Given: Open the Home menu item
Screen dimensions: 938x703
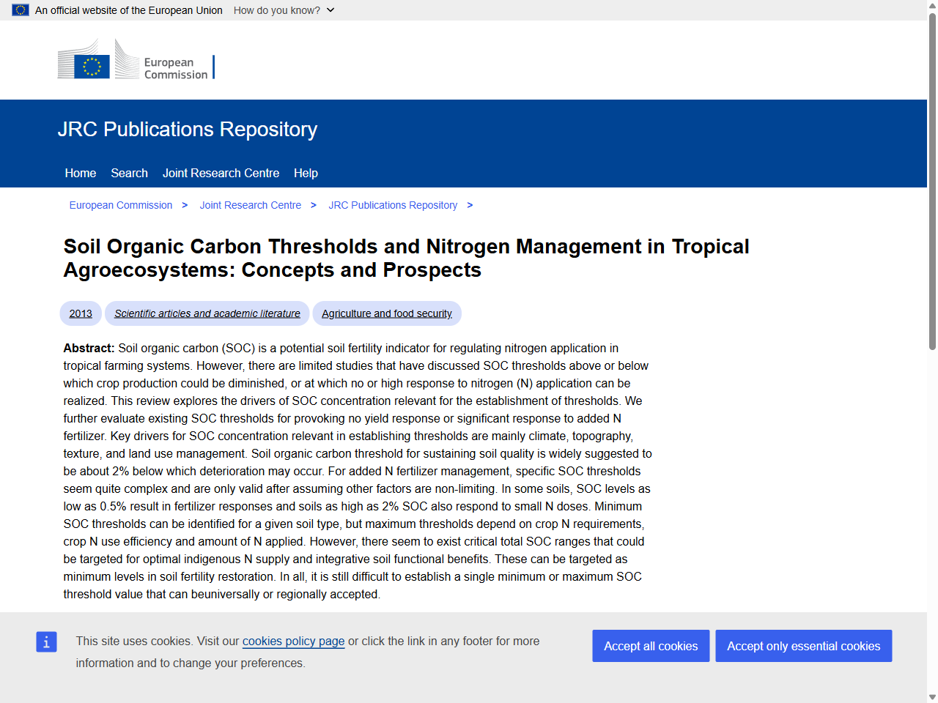Looking at the screenshot, I should click(80, 173).
